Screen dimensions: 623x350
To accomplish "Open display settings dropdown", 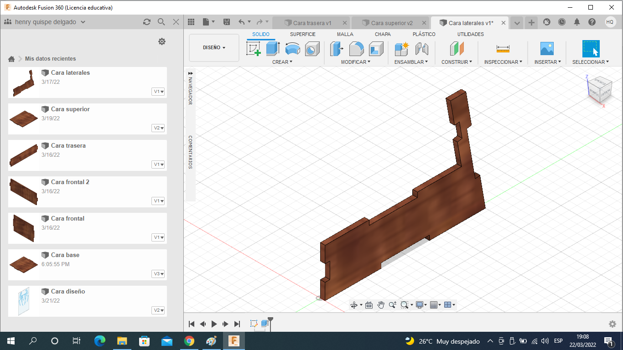I will coord(421,305).
